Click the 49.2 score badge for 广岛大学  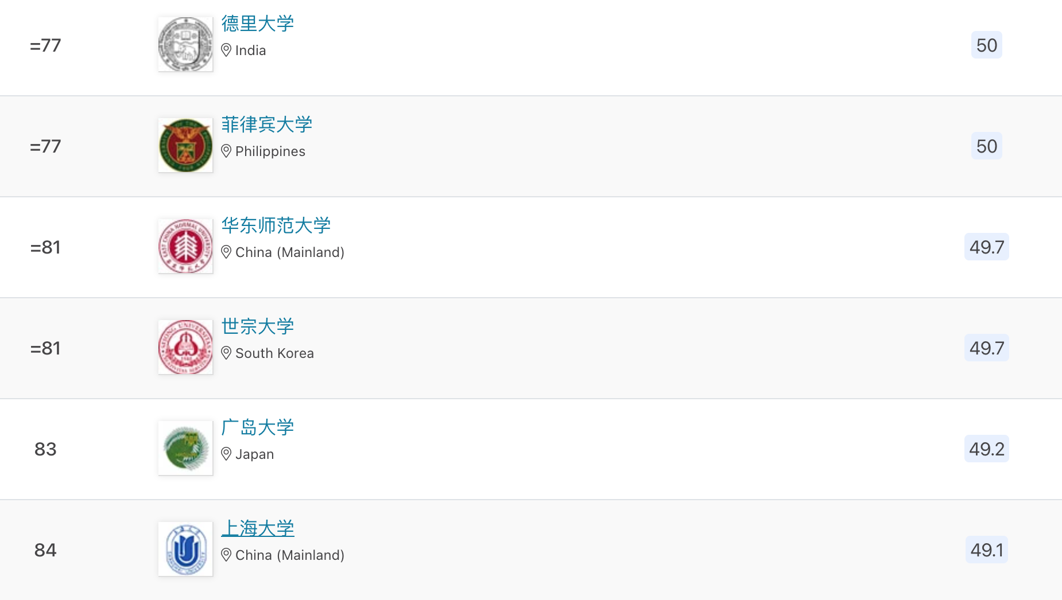pyautogui.click(x=986, y=449)
